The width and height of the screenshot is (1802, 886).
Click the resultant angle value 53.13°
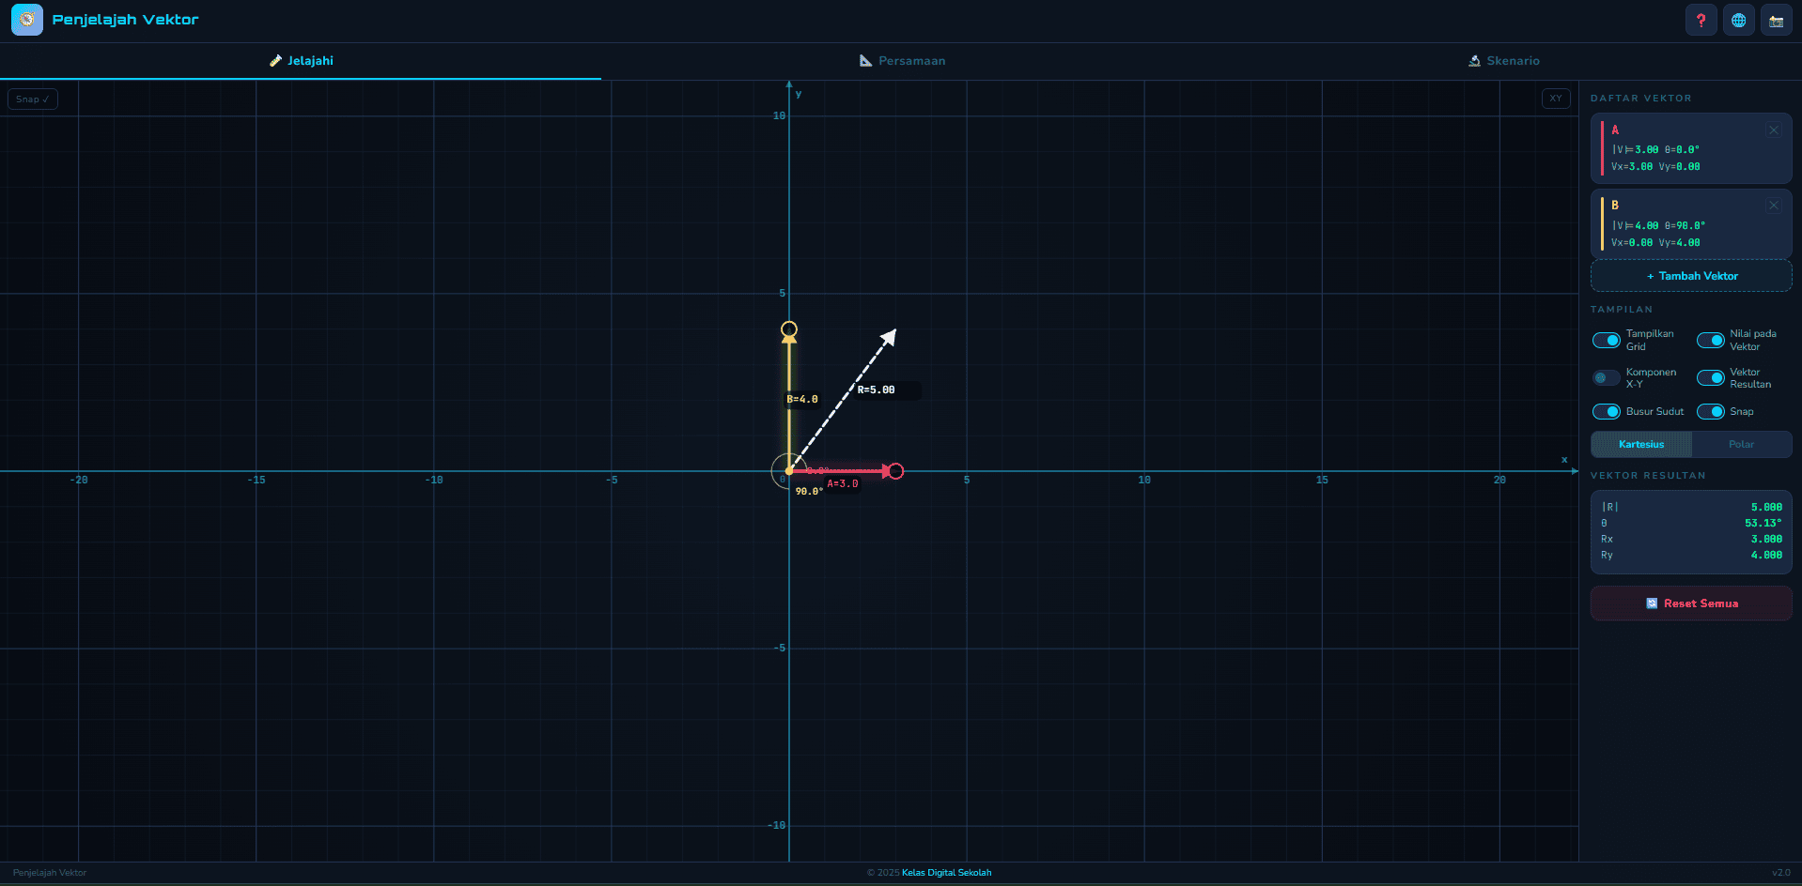pos(1763,523)
